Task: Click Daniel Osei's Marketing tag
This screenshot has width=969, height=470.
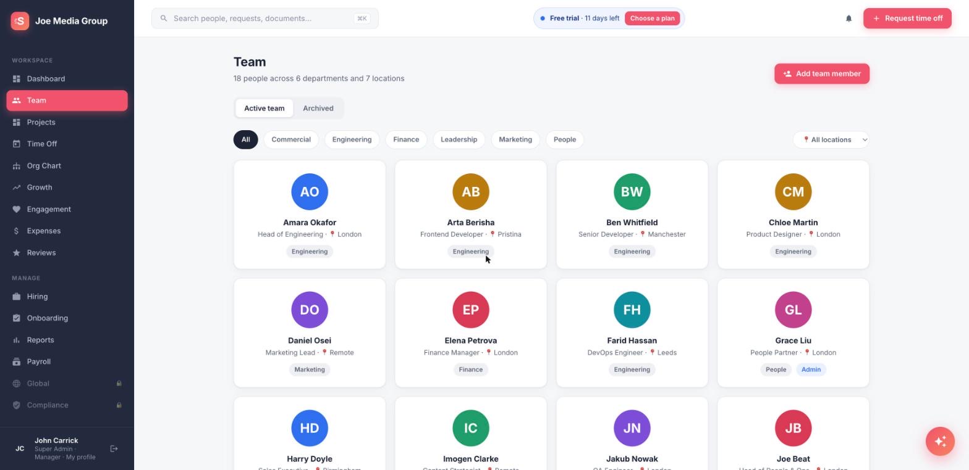Action: tap(310, 369)
